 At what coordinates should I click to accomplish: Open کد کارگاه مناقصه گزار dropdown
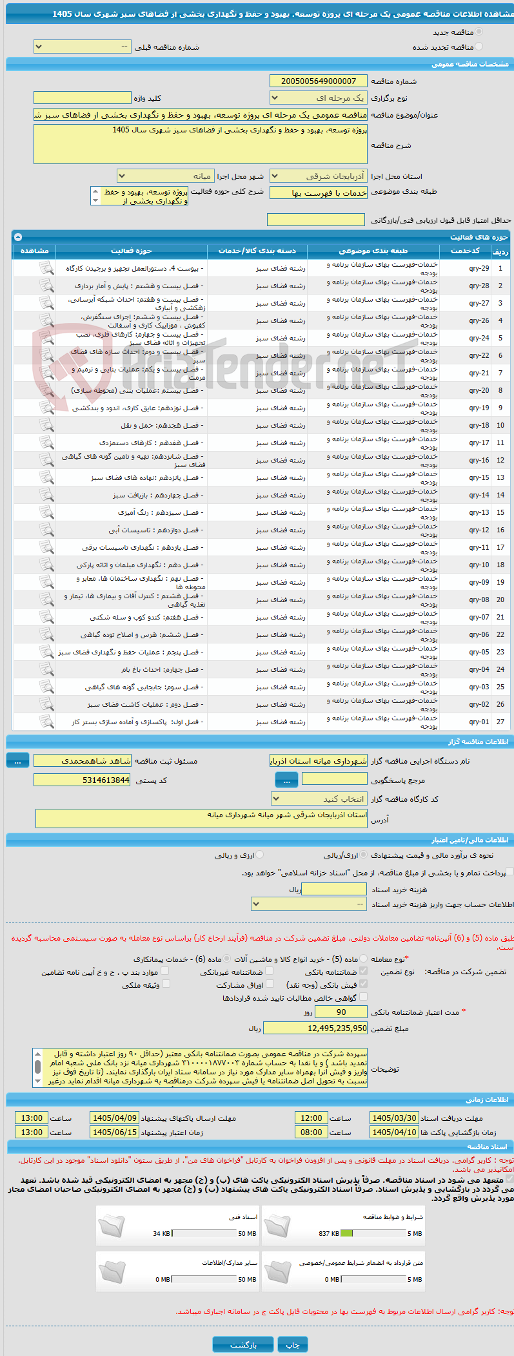pyautogui.click(x=320, y=799)
